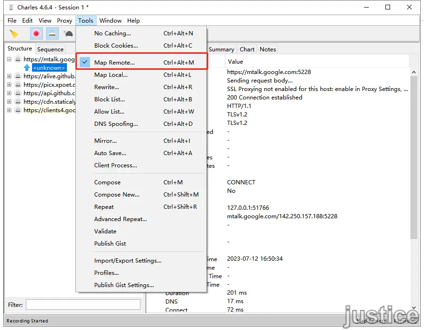The width and height of the screenshot is (424, 330).
Task: Click the 127.0.0.1:51766 client address value
Action: pyautogui.click(x=248, y=208)
